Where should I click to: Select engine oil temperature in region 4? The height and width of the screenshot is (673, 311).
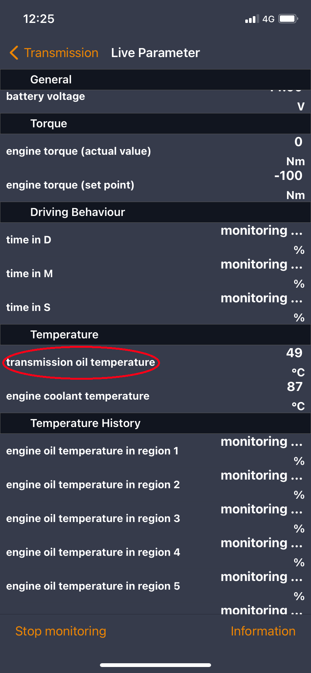tap(155, 552)
